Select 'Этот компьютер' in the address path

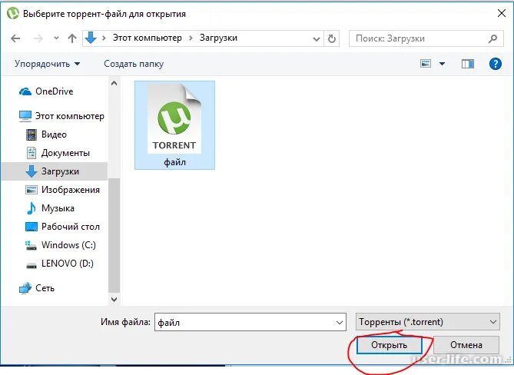click(148, 38)
